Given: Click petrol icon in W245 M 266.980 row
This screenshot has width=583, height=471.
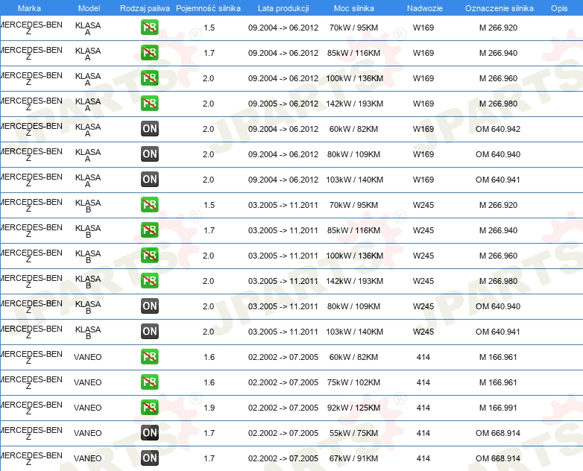Looking at the screenshot, I should click(149, 280).
